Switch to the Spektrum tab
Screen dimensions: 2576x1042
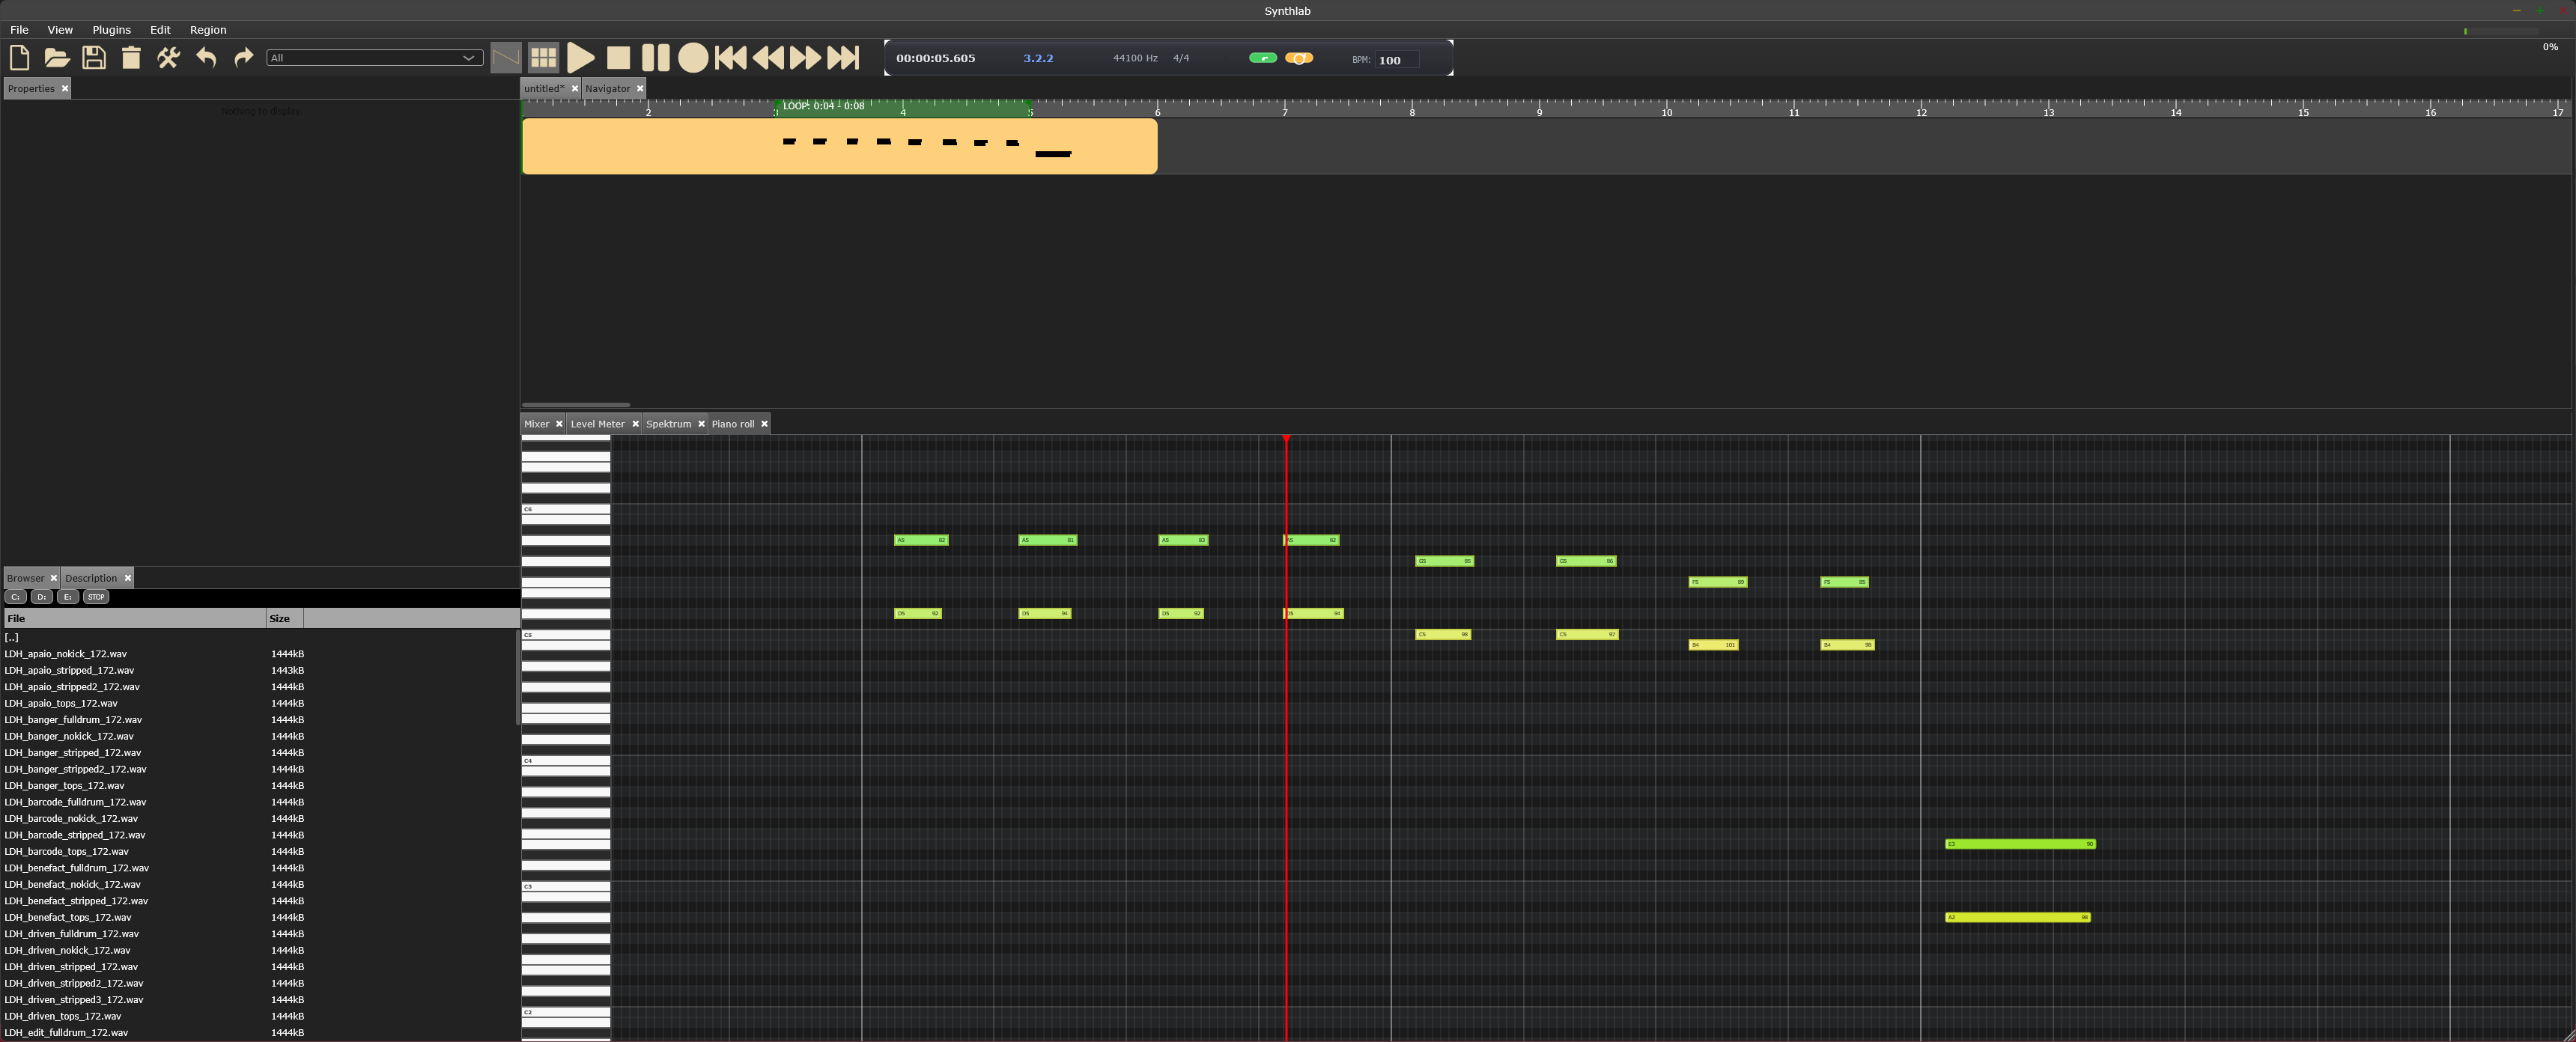pyautogui.click(x=668, y=424)
